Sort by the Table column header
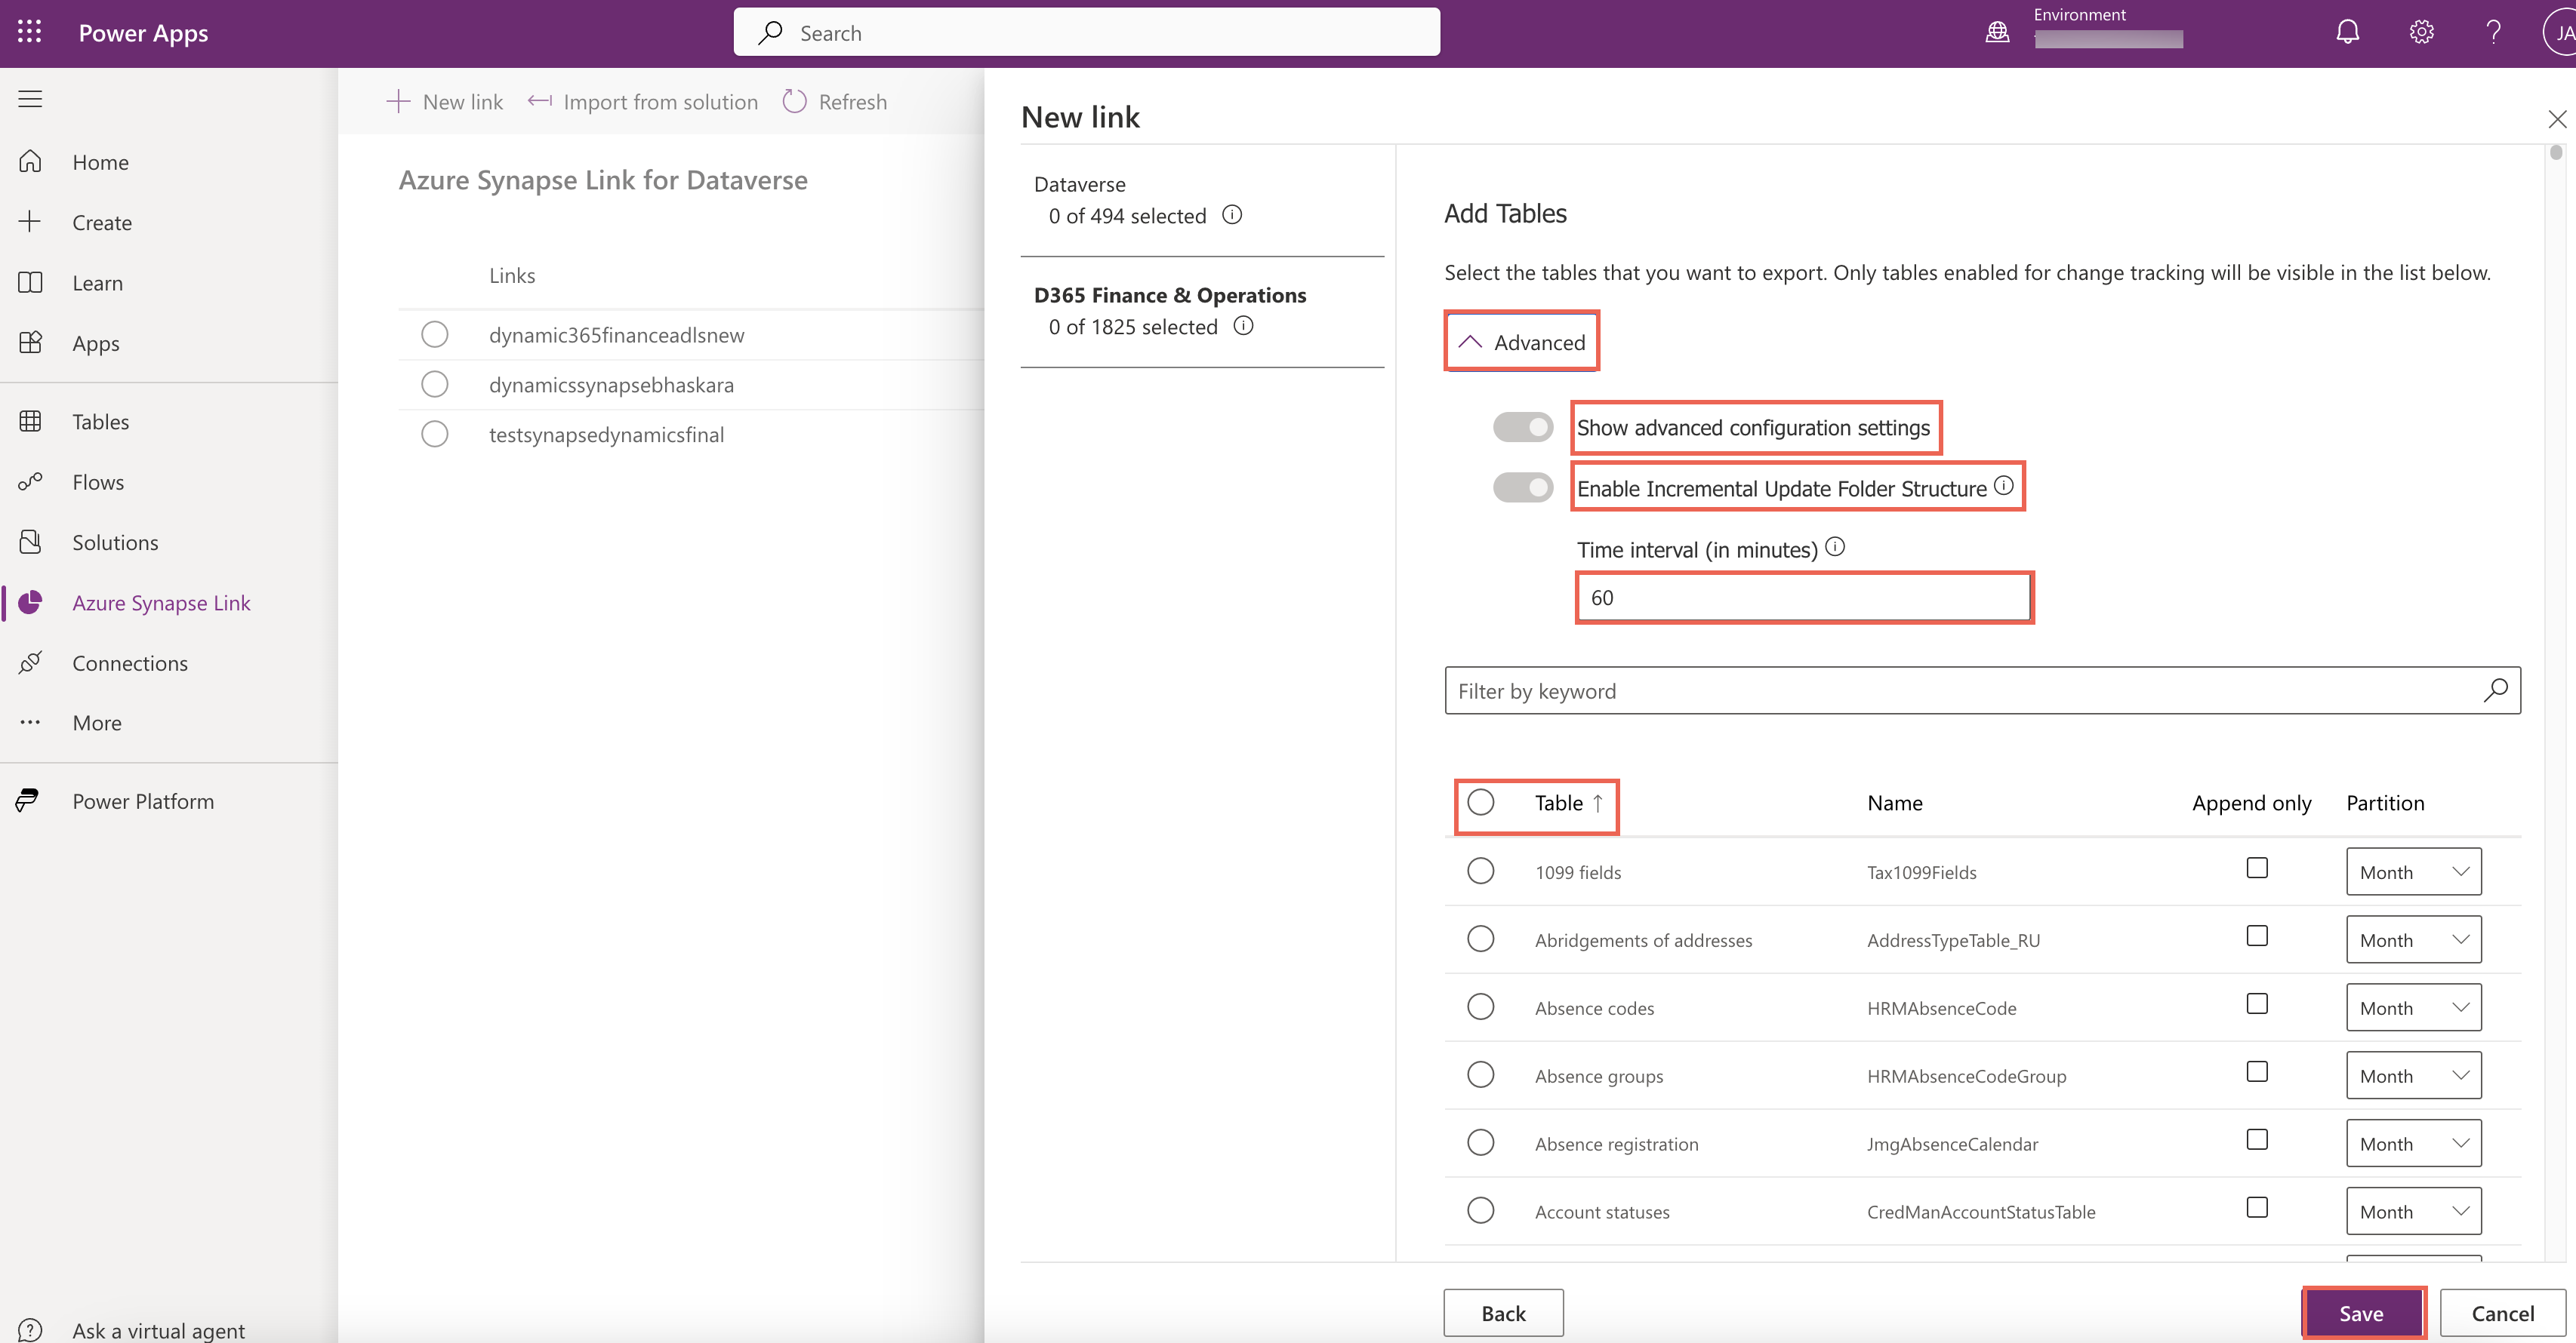Viewport: 2576px width, 1343px height. (x=1569, y=802)
